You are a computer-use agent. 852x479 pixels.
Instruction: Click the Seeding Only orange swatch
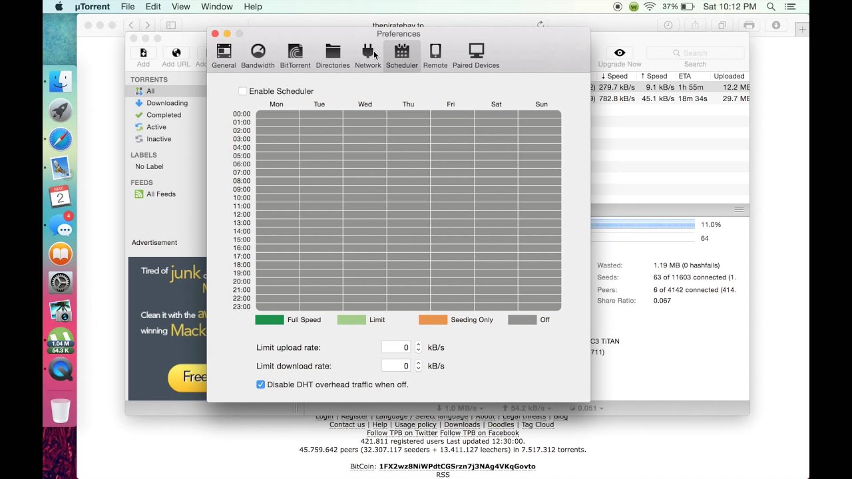(433, 320)
